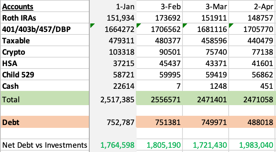This screenshot has height=152, width=276.
Task: Select the Net Debt vs Investments label
Action: tap(44, 145)
